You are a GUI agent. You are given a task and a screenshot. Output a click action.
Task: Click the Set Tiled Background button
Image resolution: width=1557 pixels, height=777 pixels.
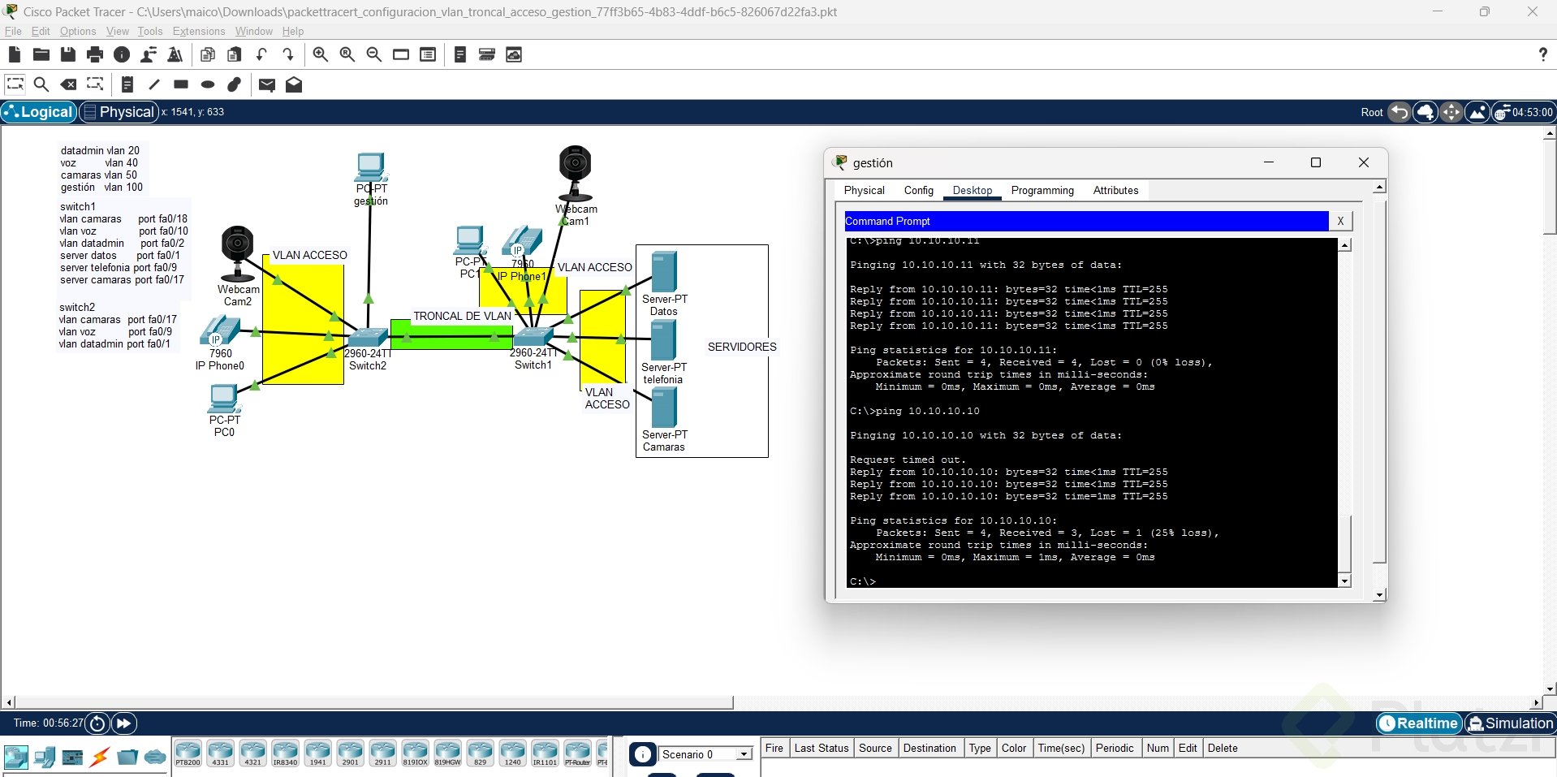tap(1477, 112)
